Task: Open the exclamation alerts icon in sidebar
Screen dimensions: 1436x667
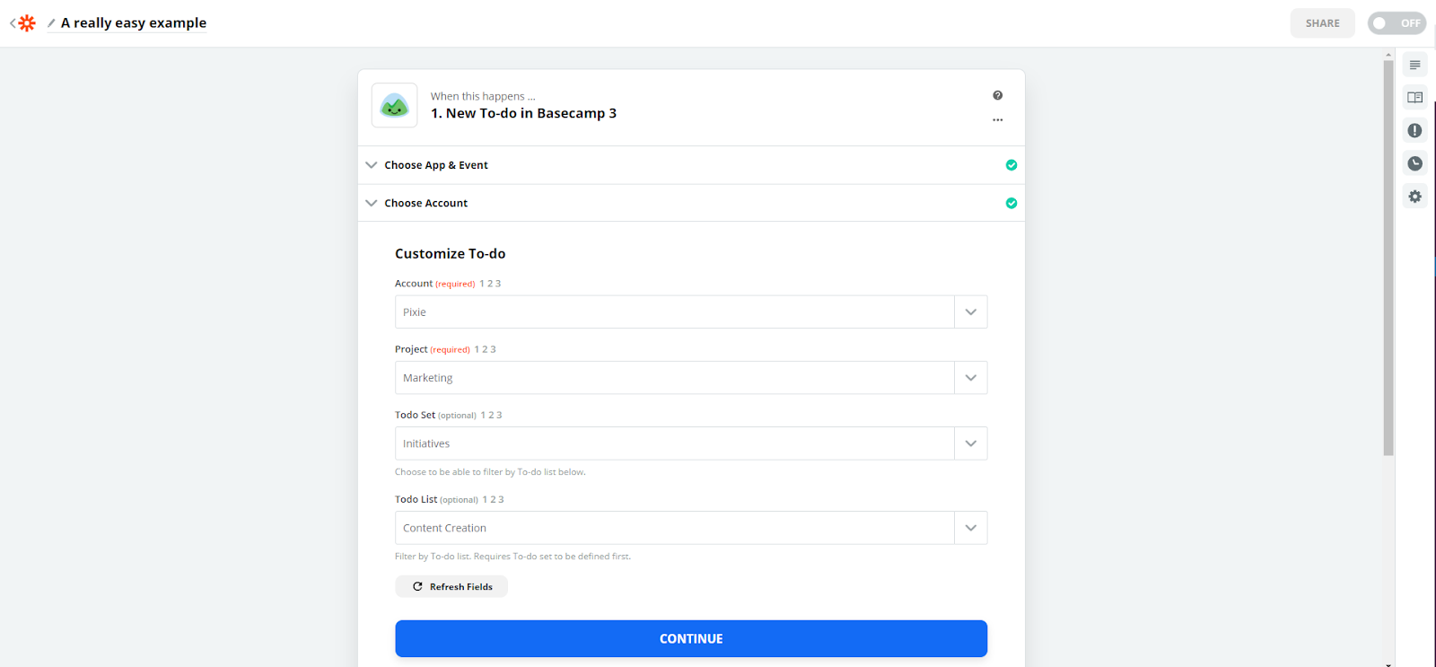Action: coord(1414,130)
